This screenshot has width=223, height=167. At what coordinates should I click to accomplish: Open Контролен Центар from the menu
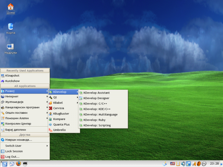pos(25,124)
